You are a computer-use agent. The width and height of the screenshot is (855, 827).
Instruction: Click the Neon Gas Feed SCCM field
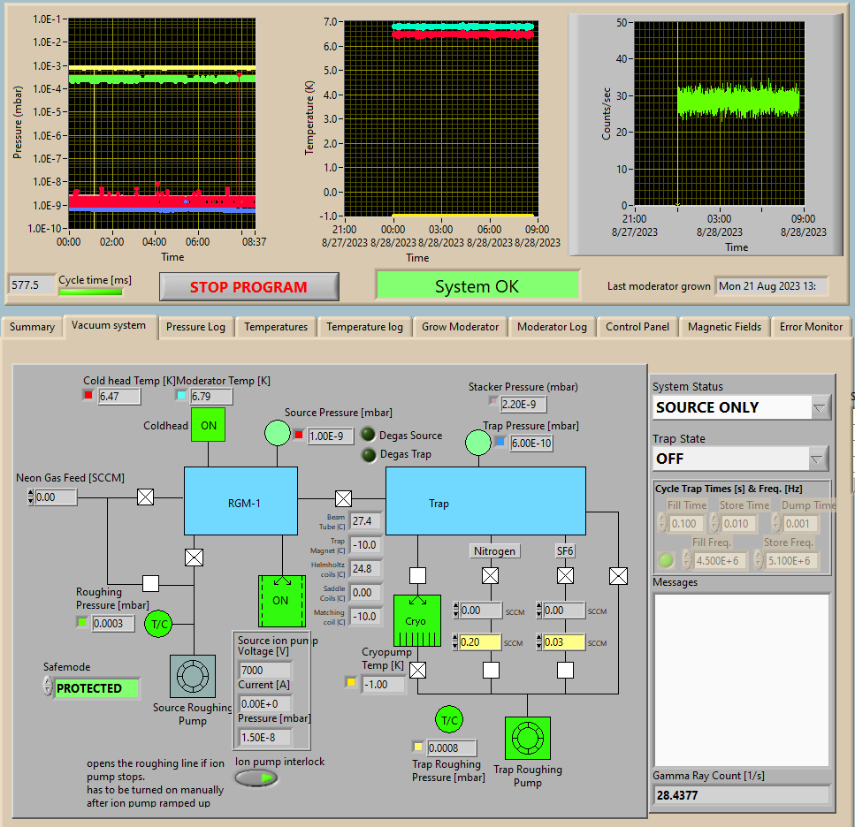pos(56,497)
